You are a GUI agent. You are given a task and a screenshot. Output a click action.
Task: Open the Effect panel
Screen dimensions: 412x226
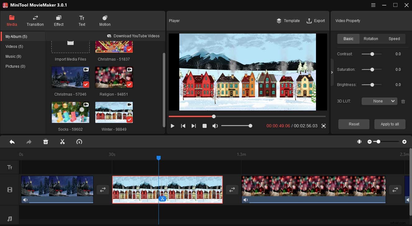pyautogui.click(x=58, y=20)
